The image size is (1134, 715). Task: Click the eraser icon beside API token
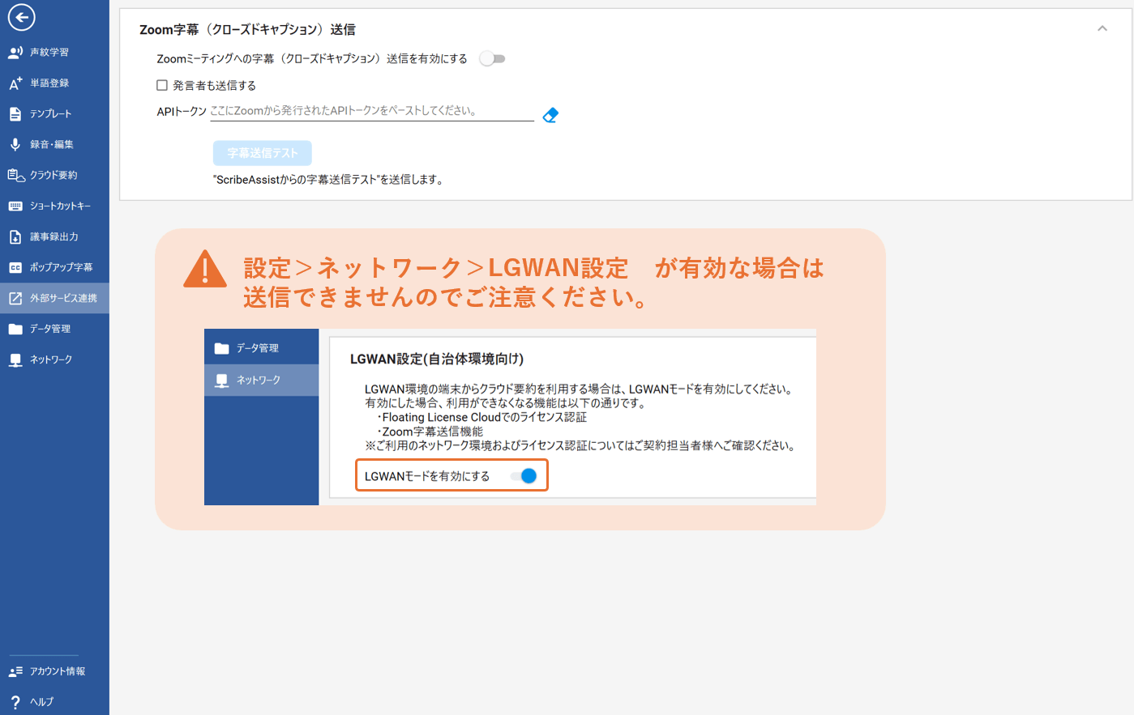tap(550, 115)
